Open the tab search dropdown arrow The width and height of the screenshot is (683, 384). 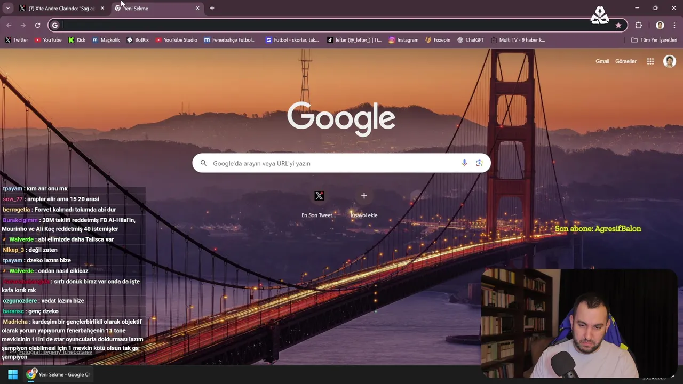point(7,8)
